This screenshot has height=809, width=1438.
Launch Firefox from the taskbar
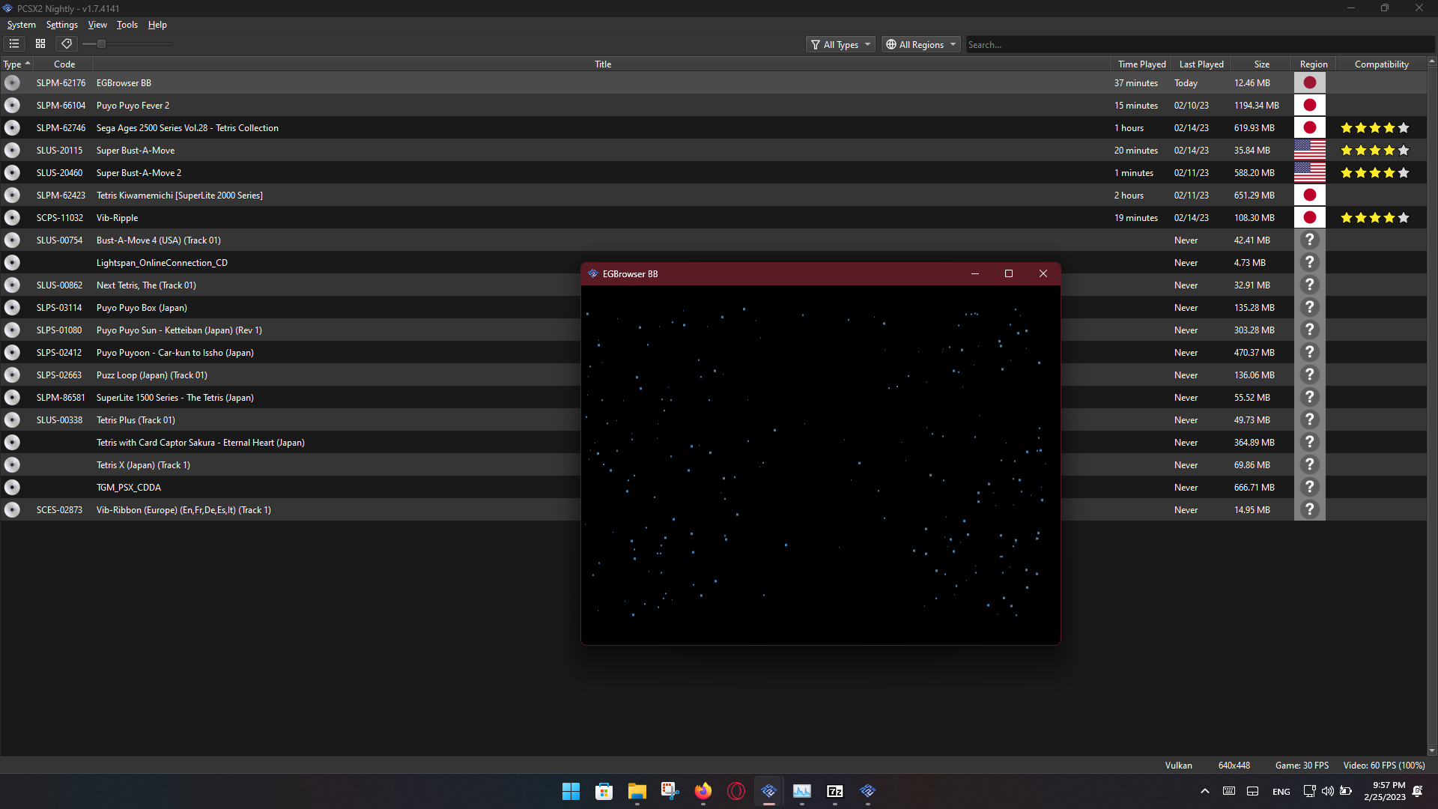(703, 791)
